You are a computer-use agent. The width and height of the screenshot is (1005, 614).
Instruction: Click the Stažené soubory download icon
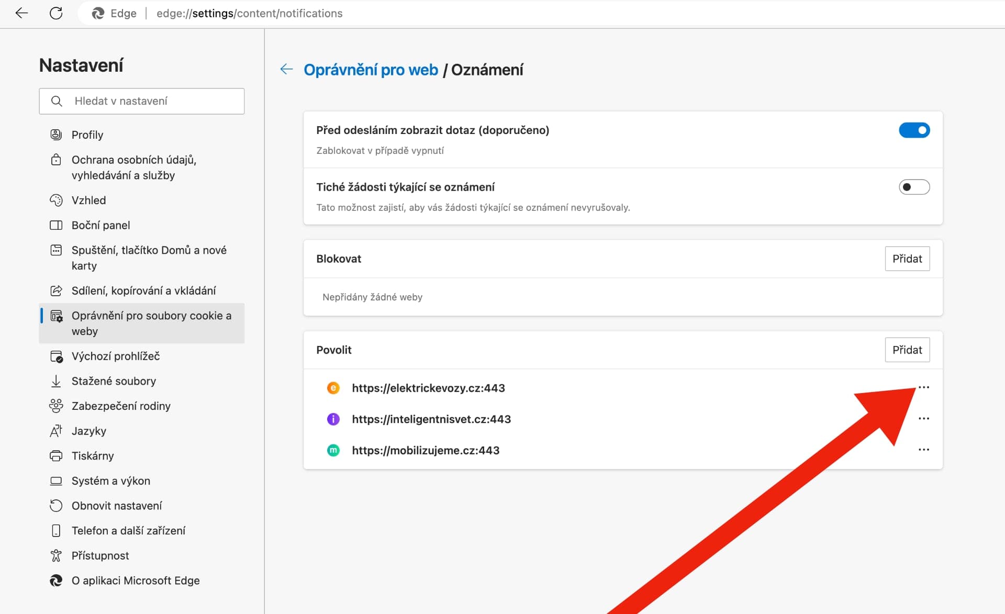pos(56,381)
